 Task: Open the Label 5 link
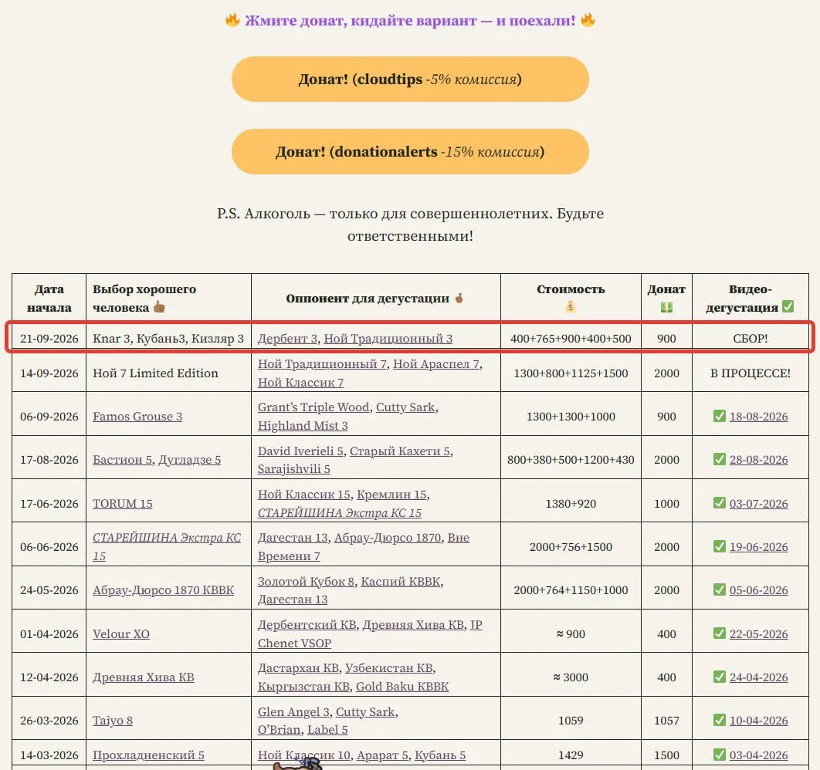pos(327,730)
